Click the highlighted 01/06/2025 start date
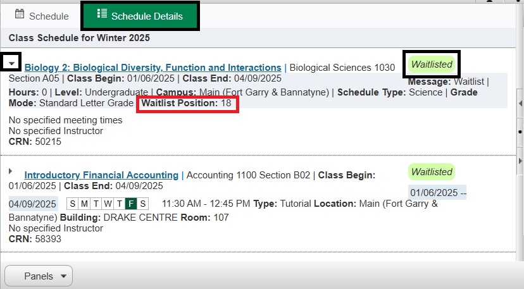The height and width of the screenshot is (289, 524). tap(434, 192)
